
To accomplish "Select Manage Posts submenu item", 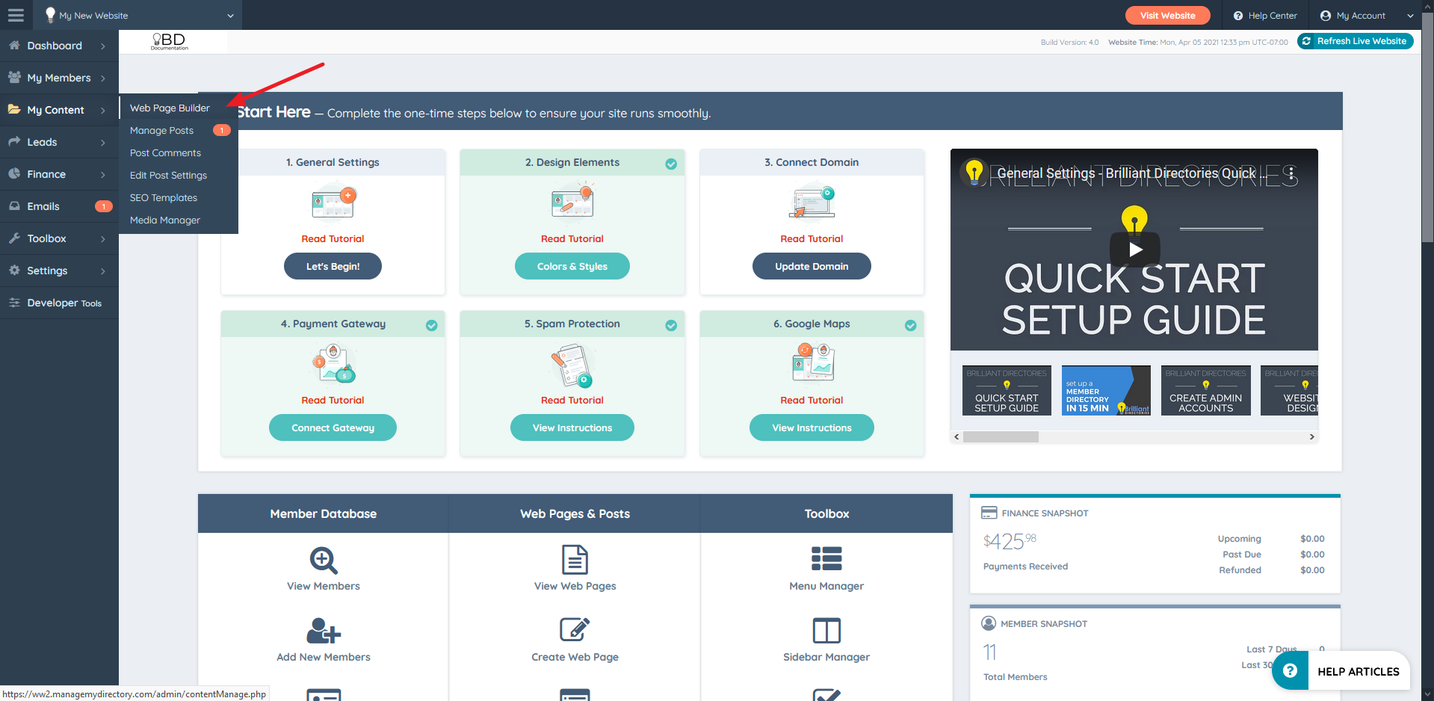I will click(161, 130).
